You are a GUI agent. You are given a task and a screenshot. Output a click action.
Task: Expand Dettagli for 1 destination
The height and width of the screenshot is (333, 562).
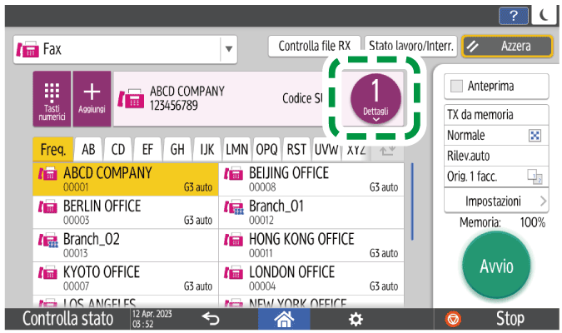(375, 99)
